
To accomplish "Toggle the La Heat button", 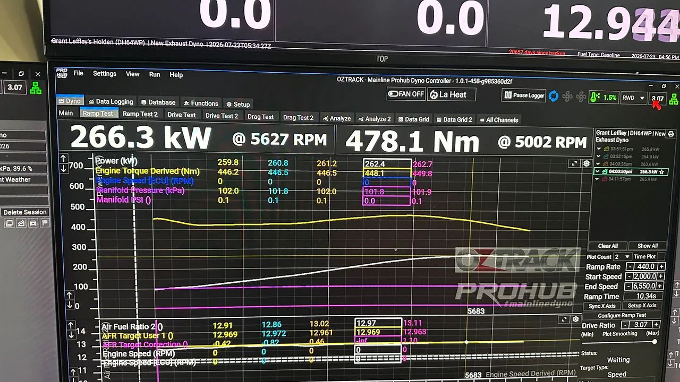I will 451,94.
